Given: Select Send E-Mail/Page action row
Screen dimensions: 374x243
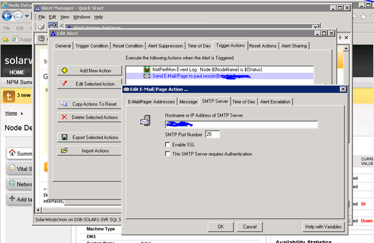Looking at the screenshot, I should click(x=219, y=76).
